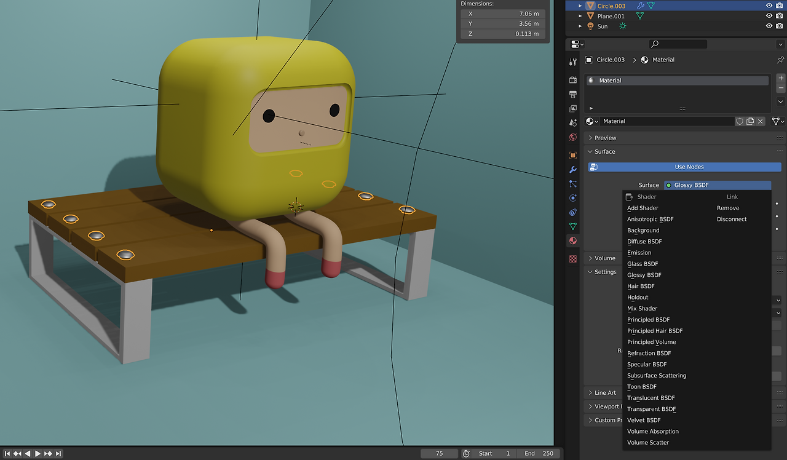Choose Mix Shader from the shader list
The image size is (787, 460).
(642, 309)
